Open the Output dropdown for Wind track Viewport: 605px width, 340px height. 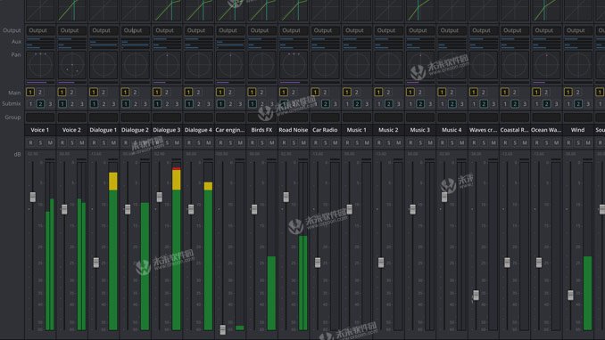click(x=578, y=30)
